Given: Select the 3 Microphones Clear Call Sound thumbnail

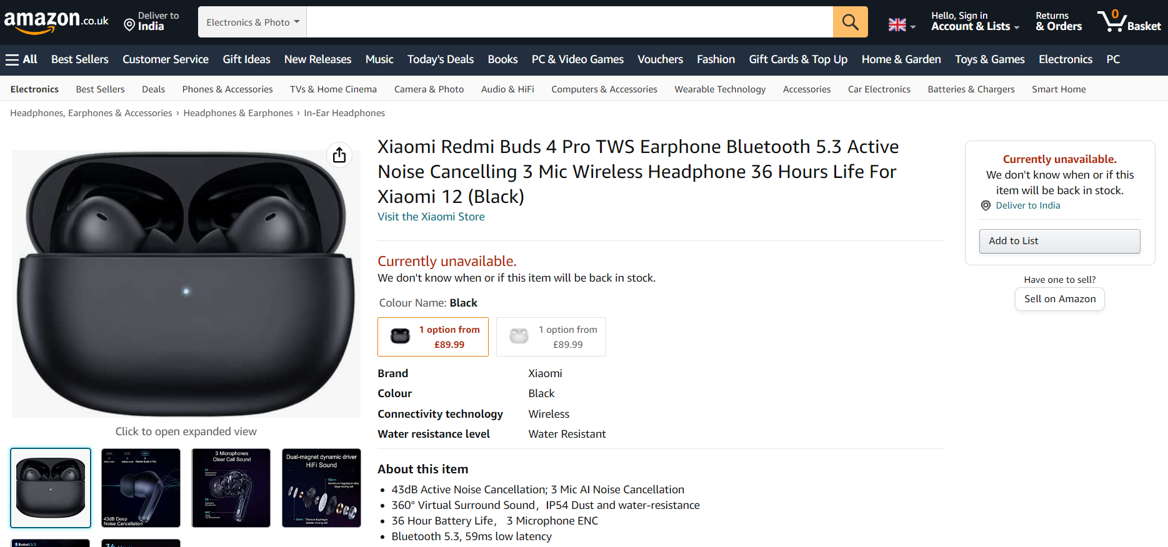Looking at the screenshot, I should [231, 488].
